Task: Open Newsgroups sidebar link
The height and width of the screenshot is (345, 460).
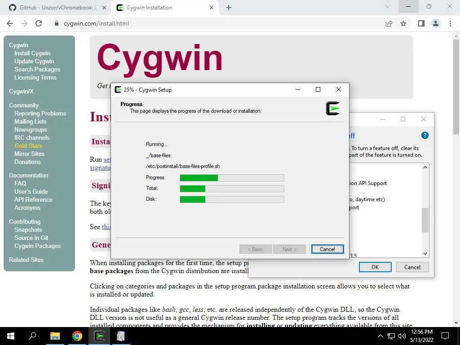Action: [31, 129]
